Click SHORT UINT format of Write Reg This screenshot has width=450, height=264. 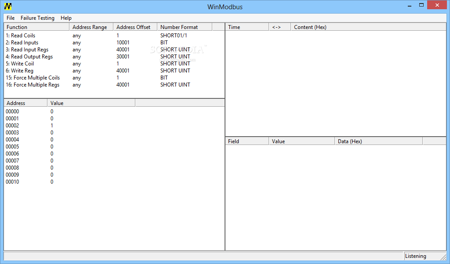[x=175, y=71]
